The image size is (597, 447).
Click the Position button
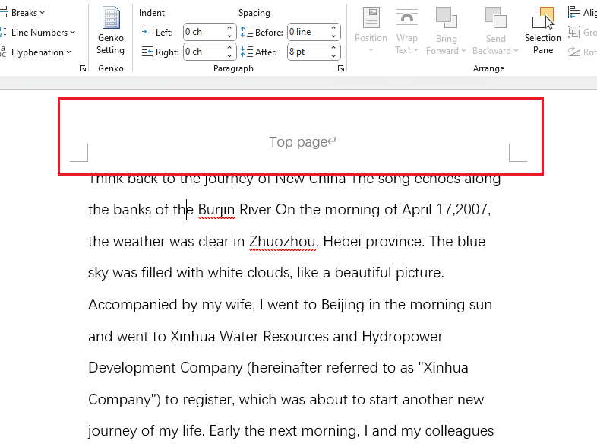point(371,30)
